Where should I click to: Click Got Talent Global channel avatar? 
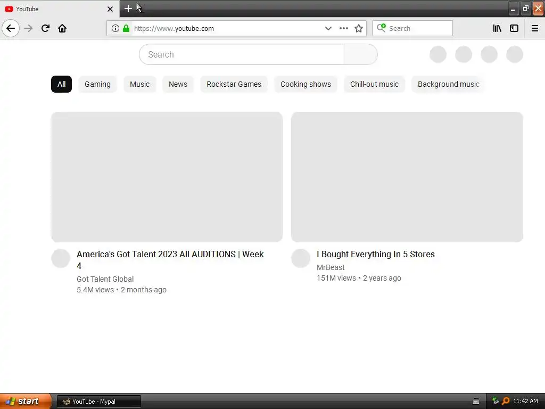pyautogui.click(x=61, y=258)
